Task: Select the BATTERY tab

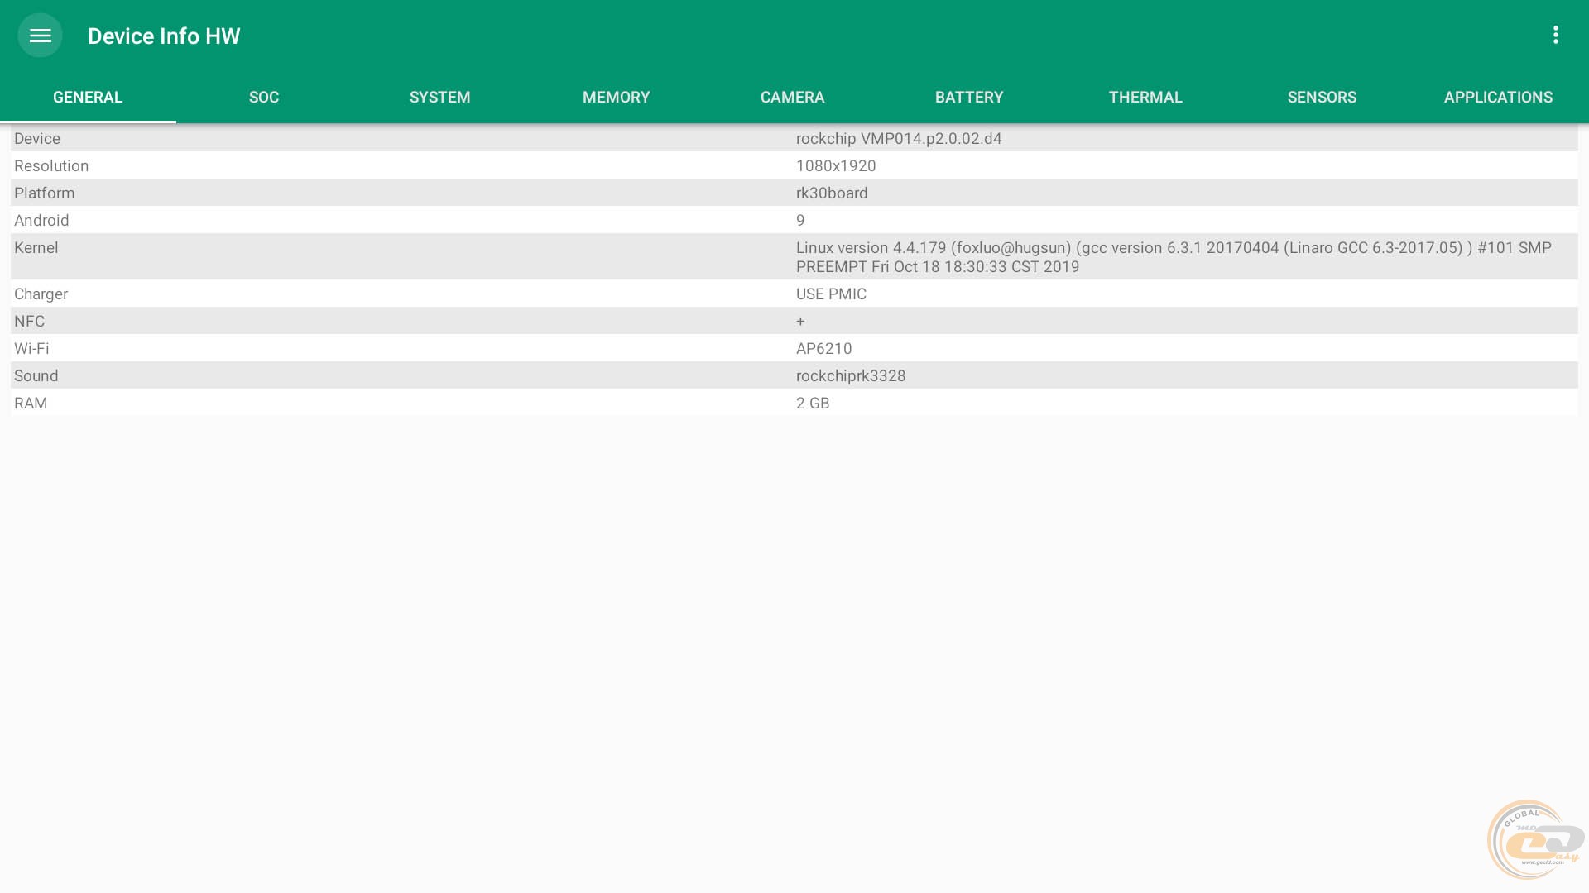Action: click(968, 98)
